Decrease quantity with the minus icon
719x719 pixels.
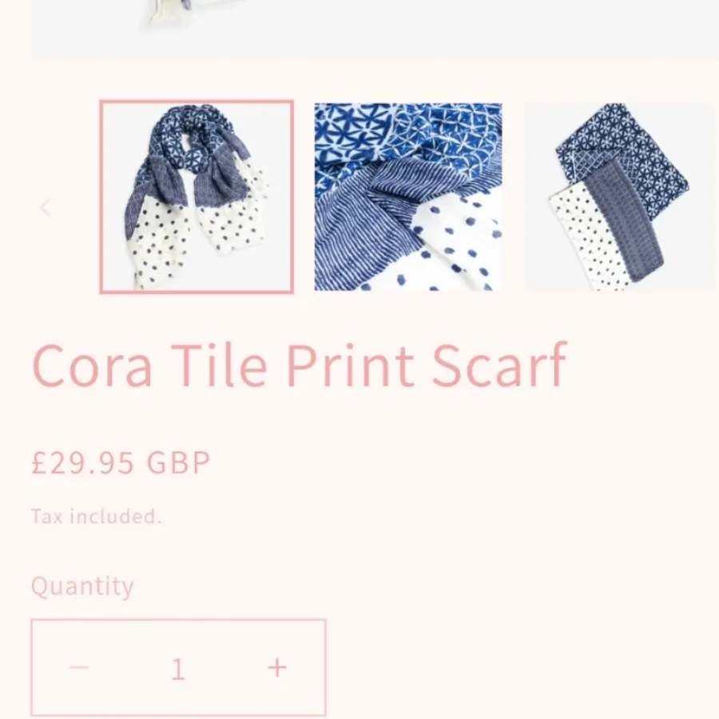click(x=79, y=668)
